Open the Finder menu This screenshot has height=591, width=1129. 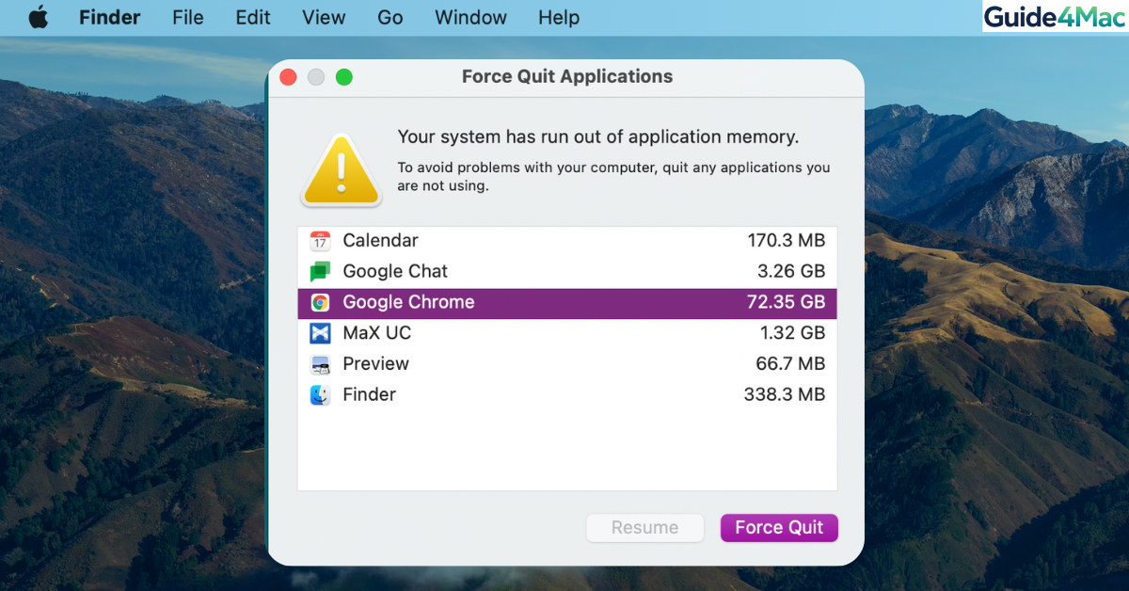(109, 17)
